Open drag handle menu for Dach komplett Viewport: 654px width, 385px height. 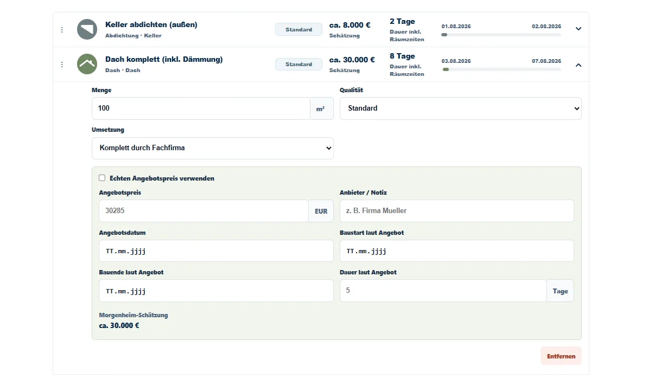click(62, 65)
